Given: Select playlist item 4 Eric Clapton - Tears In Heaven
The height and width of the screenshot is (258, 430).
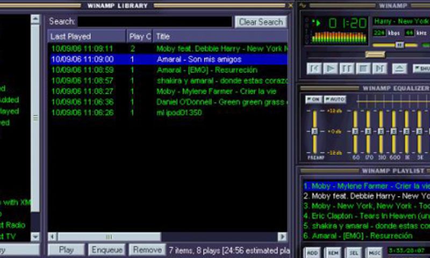Looking at the screenshot, I should (367, 216).
